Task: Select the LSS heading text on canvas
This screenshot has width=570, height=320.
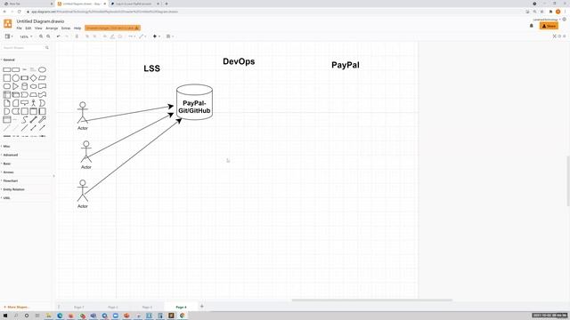Action: [152, 68]
